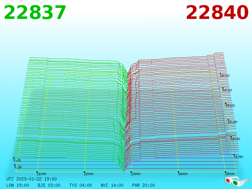Click the LON 19:00 clock text
Image resolution: width=252 pixels, height=189 pixels.
(x=18, y=185)
